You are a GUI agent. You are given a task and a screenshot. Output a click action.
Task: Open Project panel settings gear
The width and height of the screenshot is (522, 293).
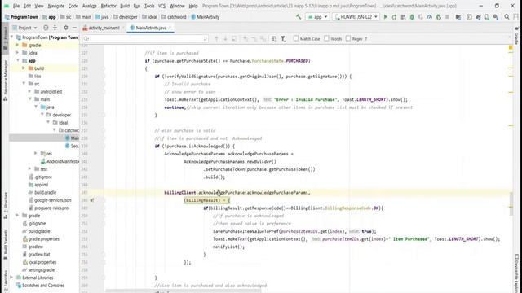click(65, 28)
